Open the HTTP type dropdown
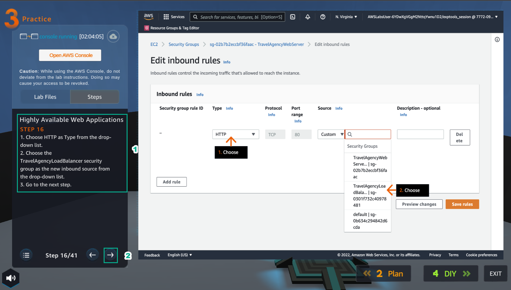Screen dimensions: 511x290 pyautogui.click(x=236, y=134)
